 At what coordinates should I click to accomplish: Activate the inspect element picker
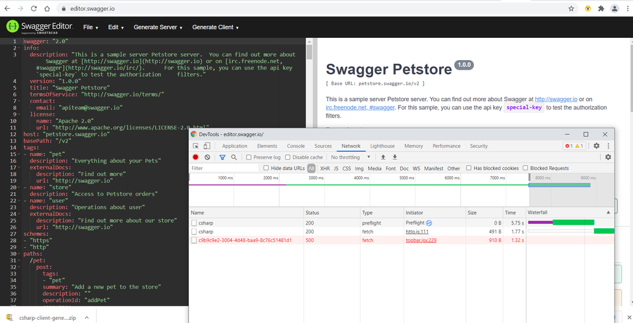point(196,146)
